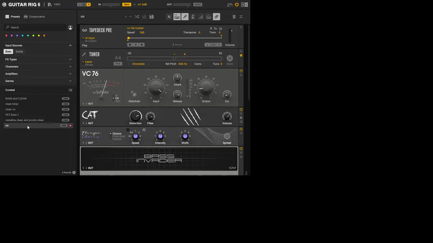
Task: Click the Tuner Fork button
Action: [x=118, y=64]
